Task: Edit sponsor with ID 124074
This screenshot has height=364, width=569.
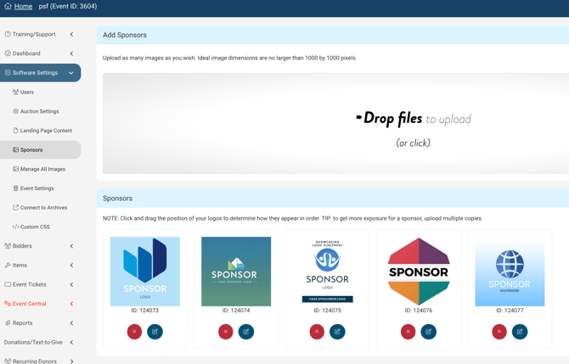Action: [246, 332]
